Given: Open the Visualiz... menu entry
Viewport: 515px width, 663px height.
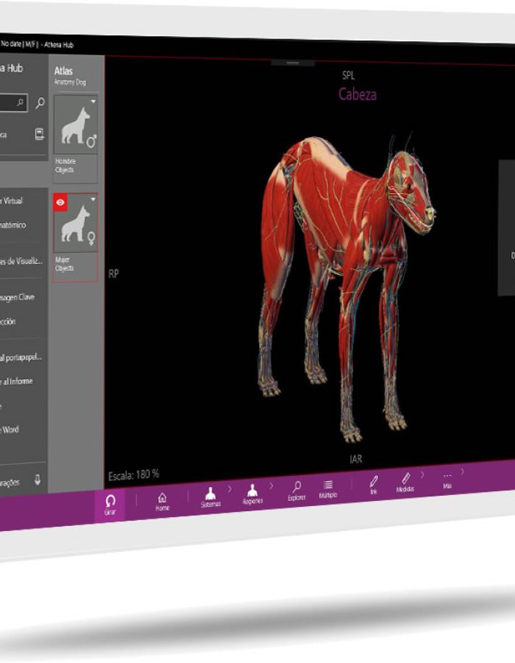Looking at the screenshot, I should pyautogui.click(x=21, y=262).
